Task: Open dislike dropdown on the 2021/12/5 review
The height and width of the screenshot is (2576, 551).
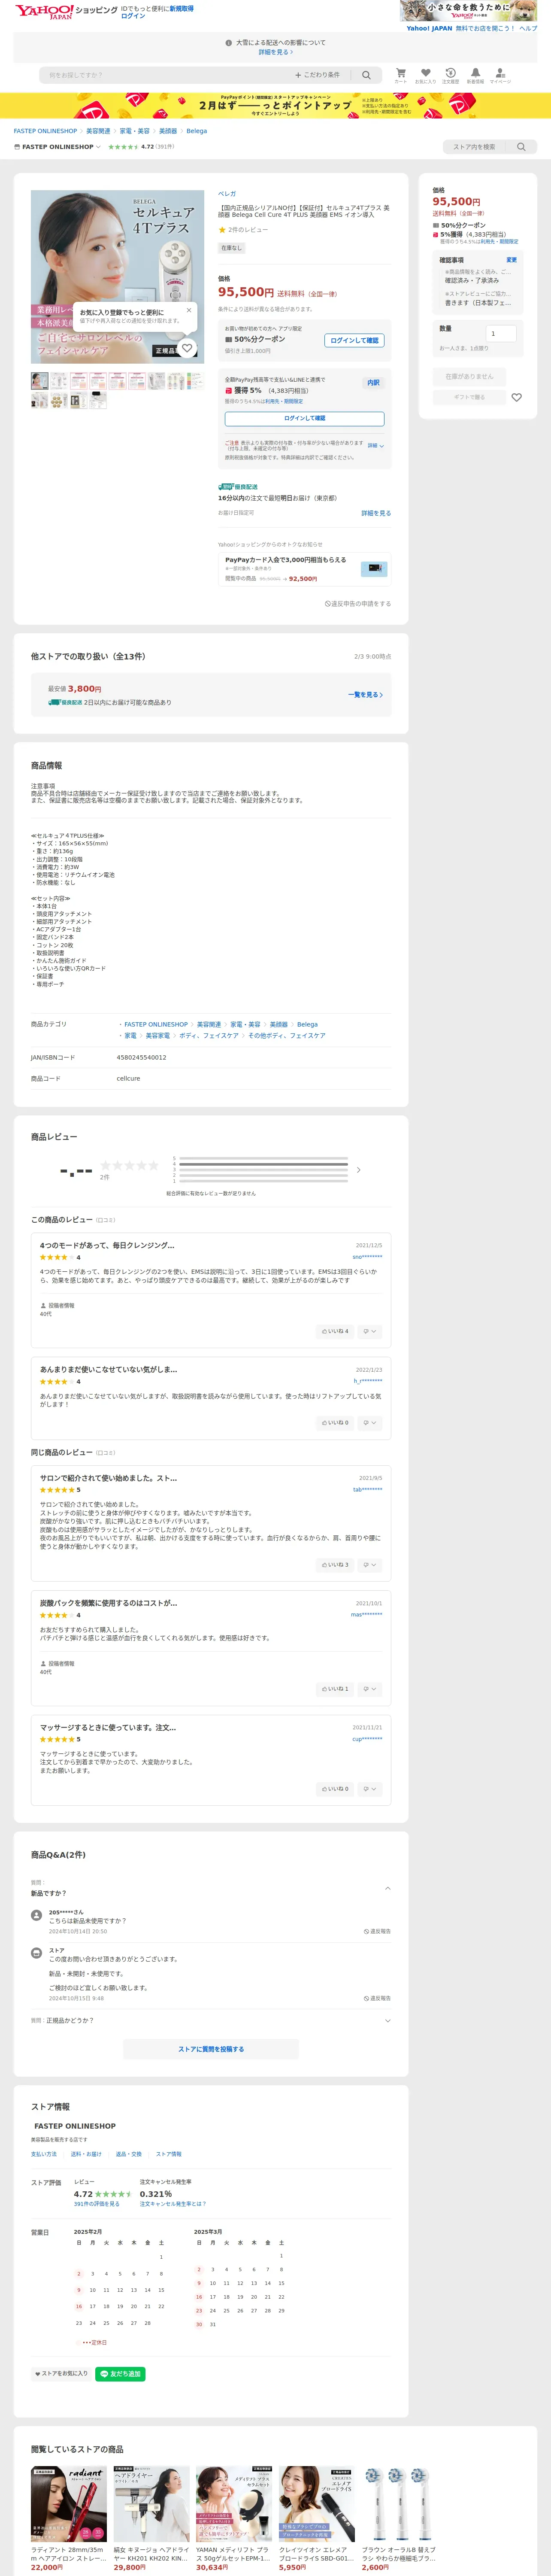Action: [x=370, y=1331]
